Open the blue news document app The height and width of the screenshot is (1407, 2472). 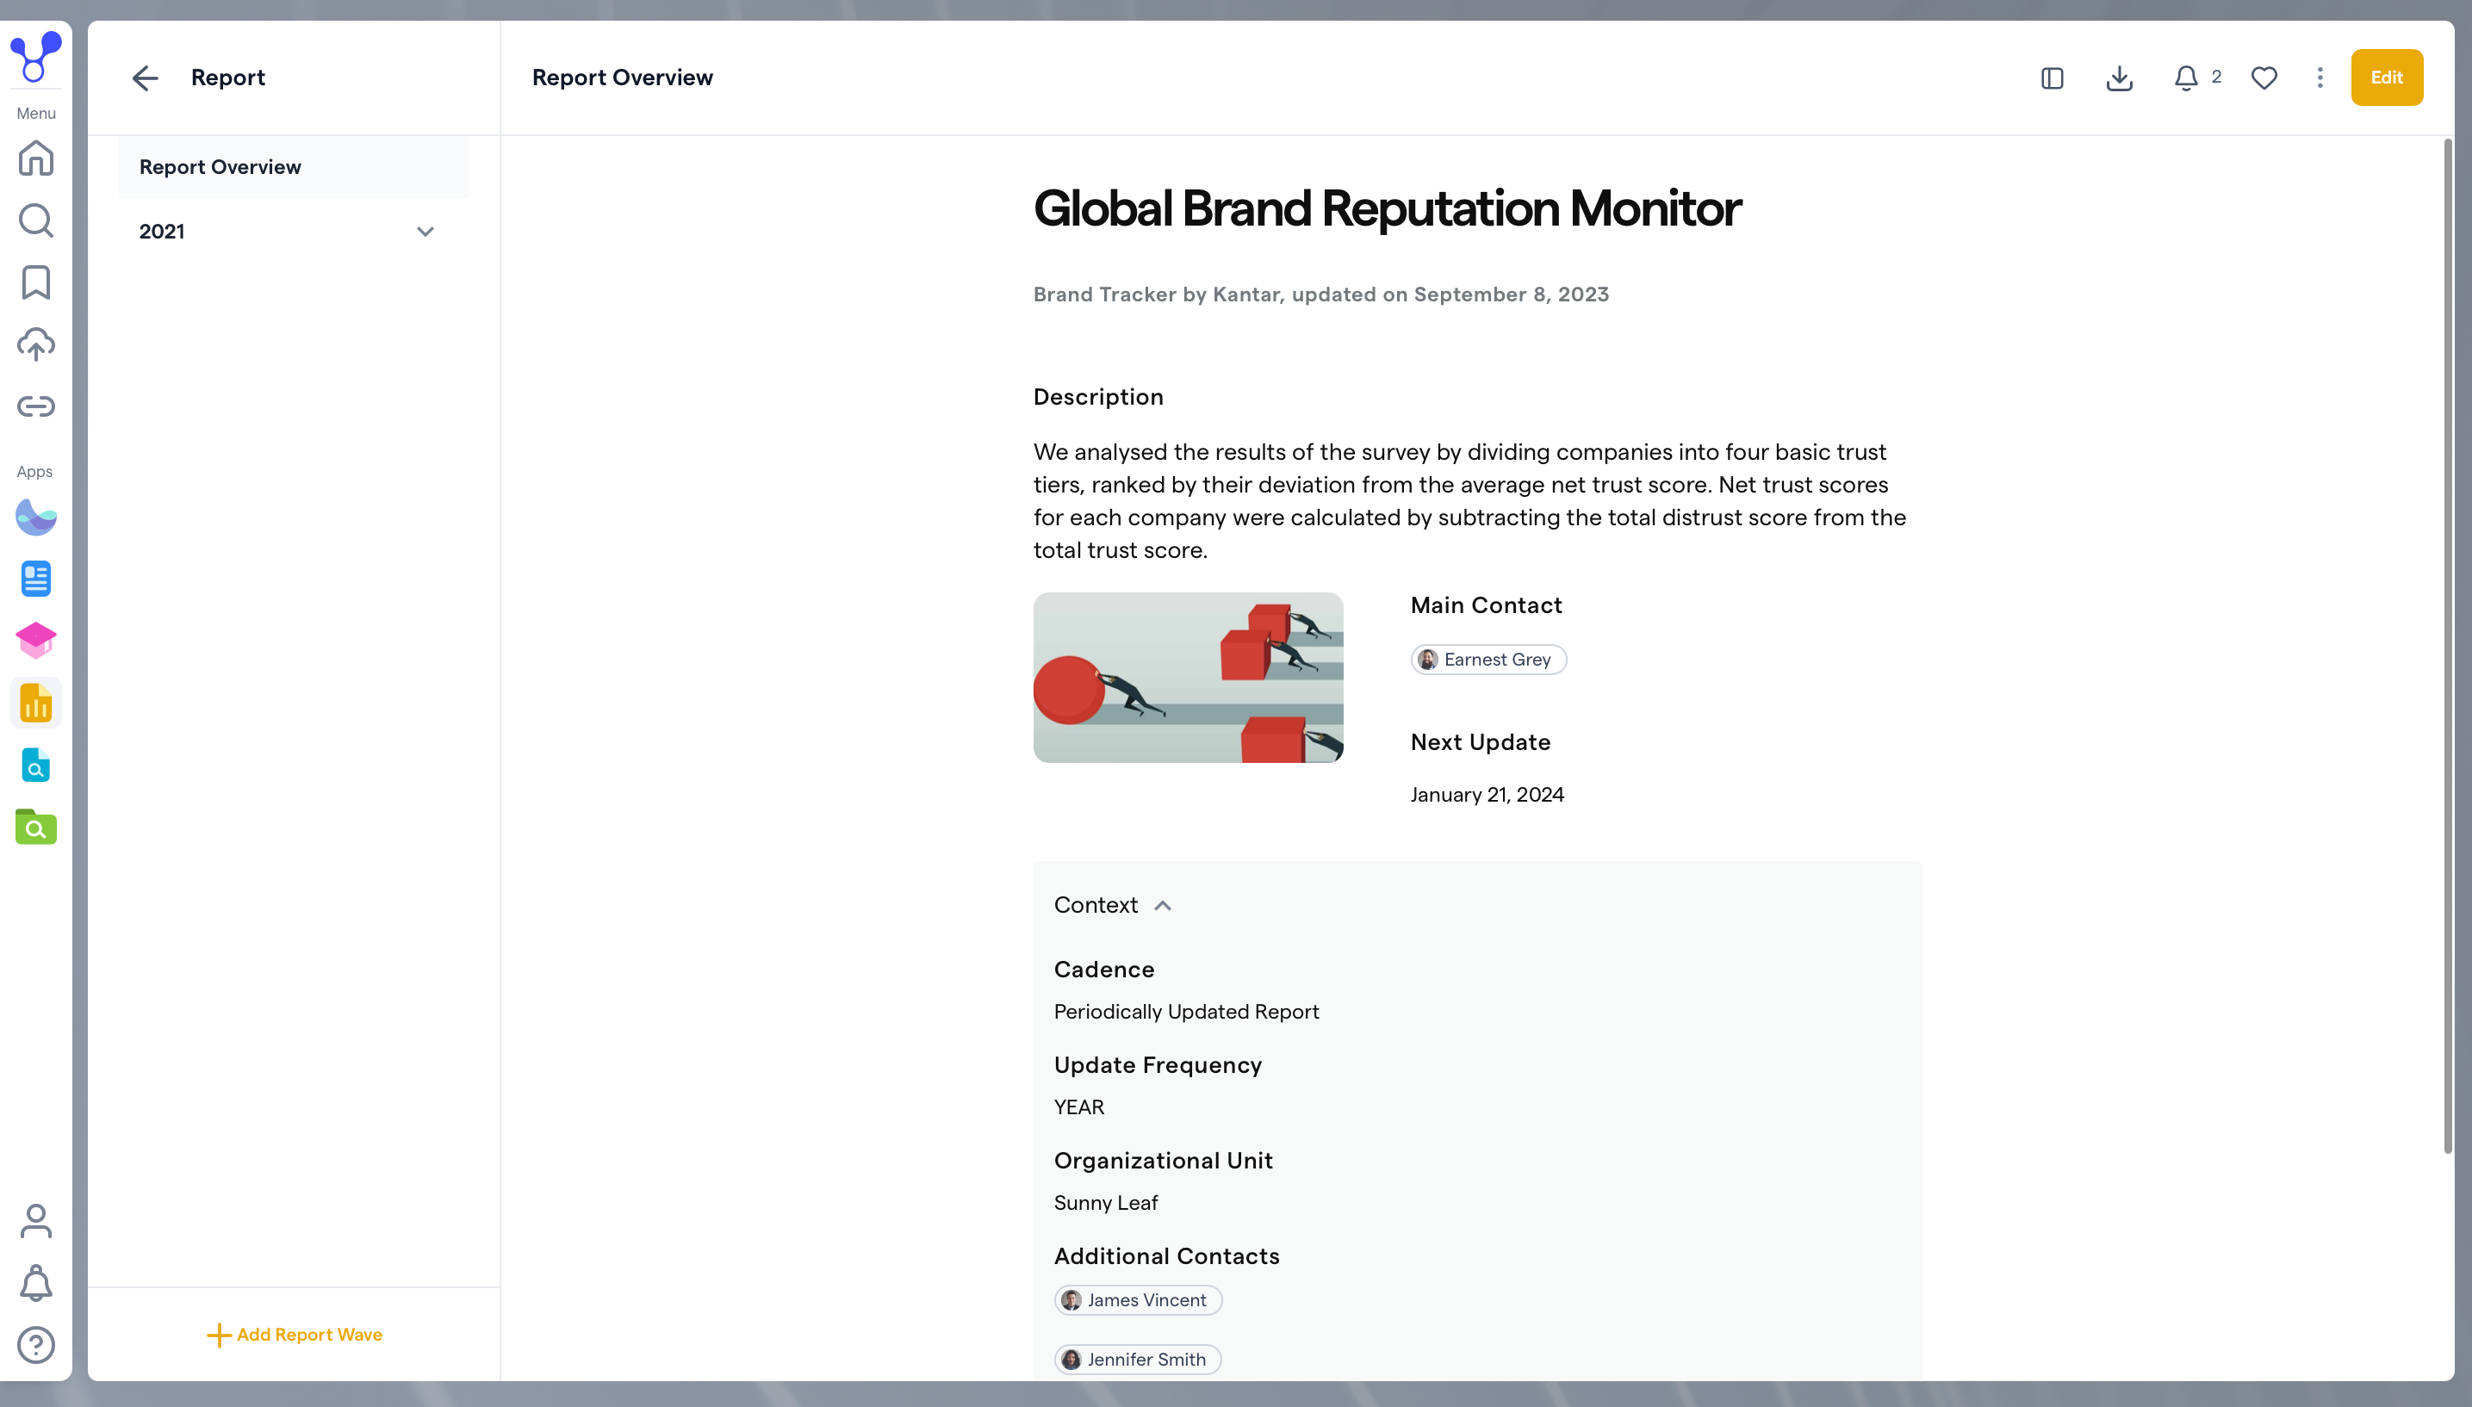coord(36,579)
